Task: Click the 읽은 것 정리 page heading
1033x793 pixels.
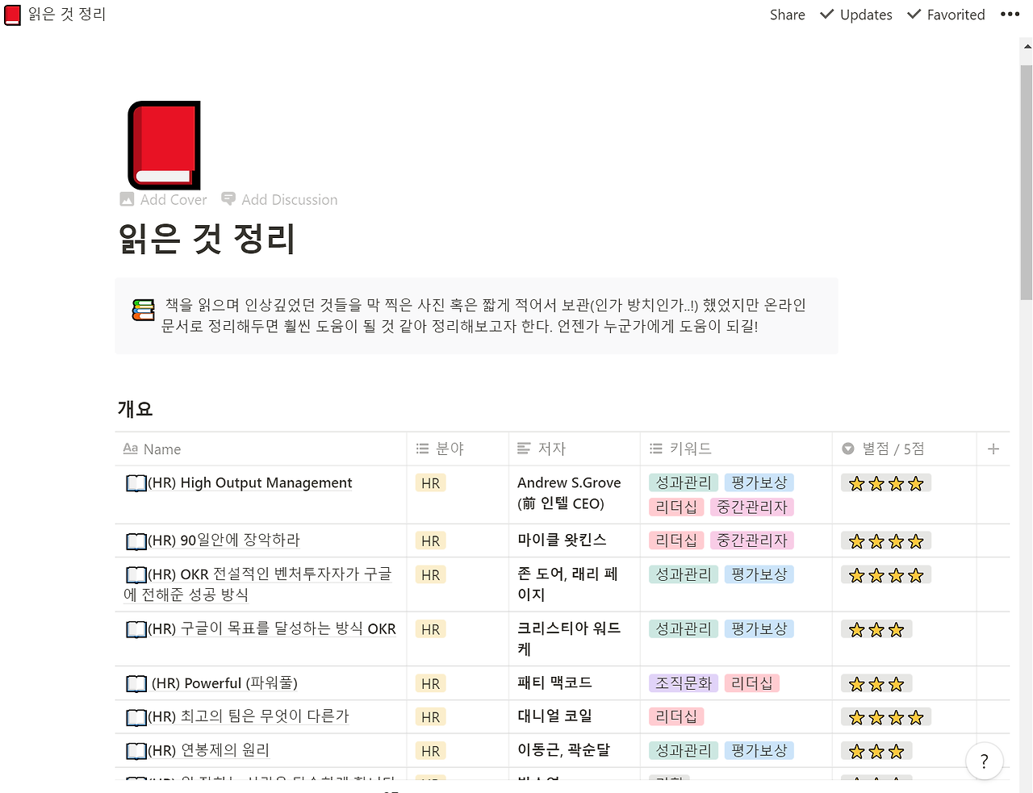Action: pyautogui.click(x=207, y=240)
